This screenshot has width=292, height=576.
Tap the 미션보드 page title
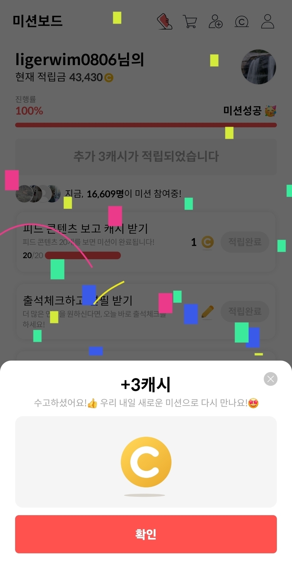point(38,21)
